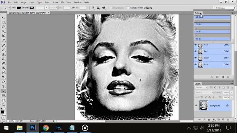Select the Clone Stamp tool
The height and width of the screenshot is (133, 237).
tap(3, 54)
